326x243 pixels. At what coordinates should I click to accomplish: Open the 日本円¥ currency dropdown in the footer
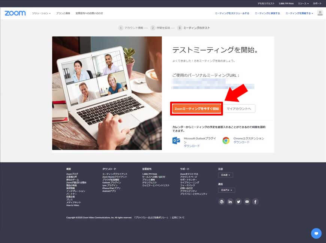(227, 190)
